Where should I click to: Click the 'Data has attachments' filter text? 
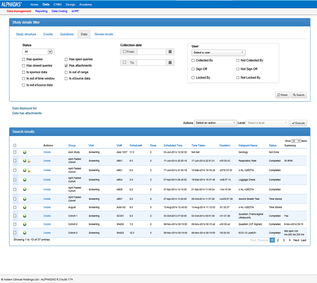tap(27, 113)
